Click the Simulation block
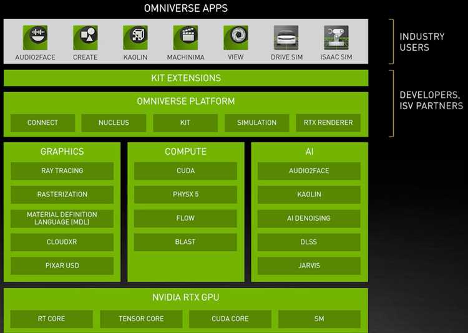 (x=256, y=123)
